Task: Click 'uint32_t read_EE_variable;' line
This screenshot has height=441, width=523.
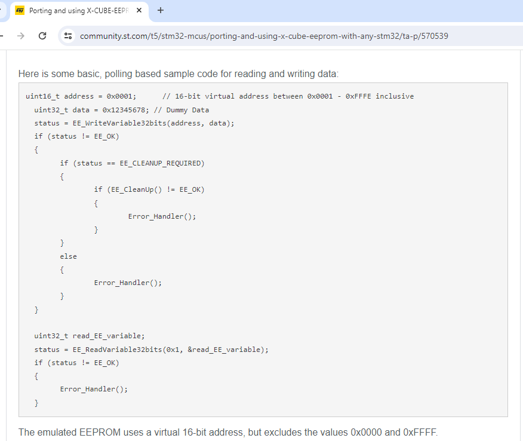Action: tap(90, 336)
